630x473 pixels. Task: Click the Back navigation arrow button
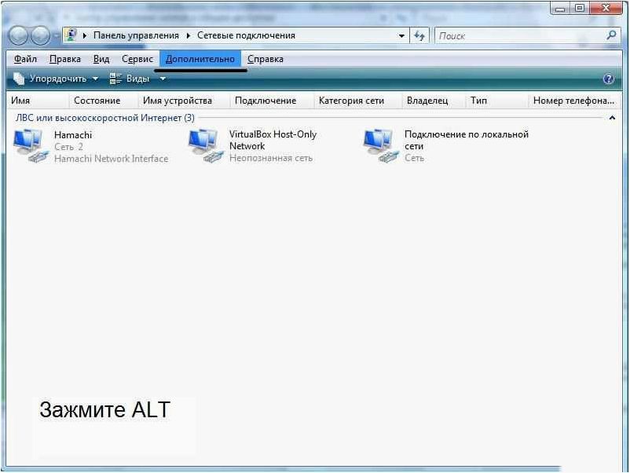18,36
